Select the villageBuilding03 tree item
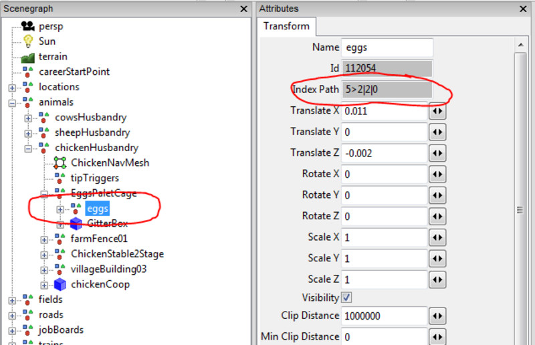535x345 pixels. 108,269
